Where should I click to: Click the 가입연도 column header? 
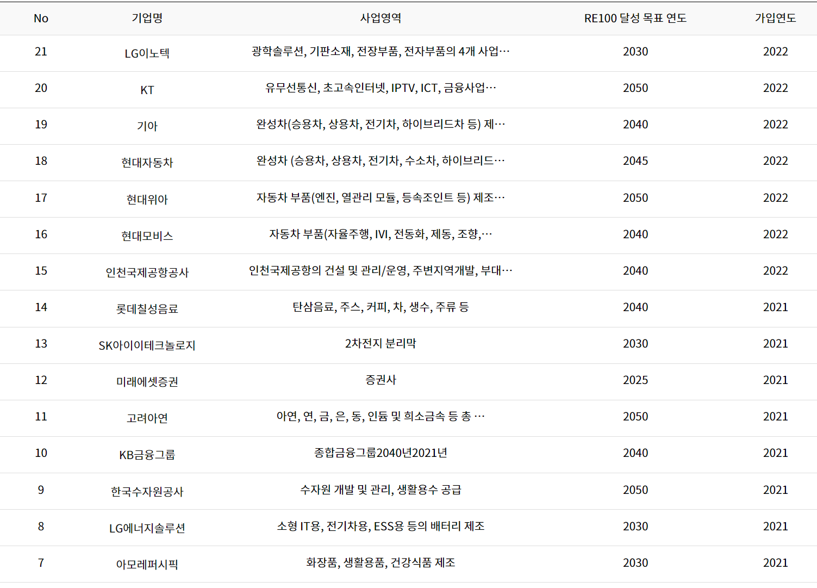(x=775, y=18)
